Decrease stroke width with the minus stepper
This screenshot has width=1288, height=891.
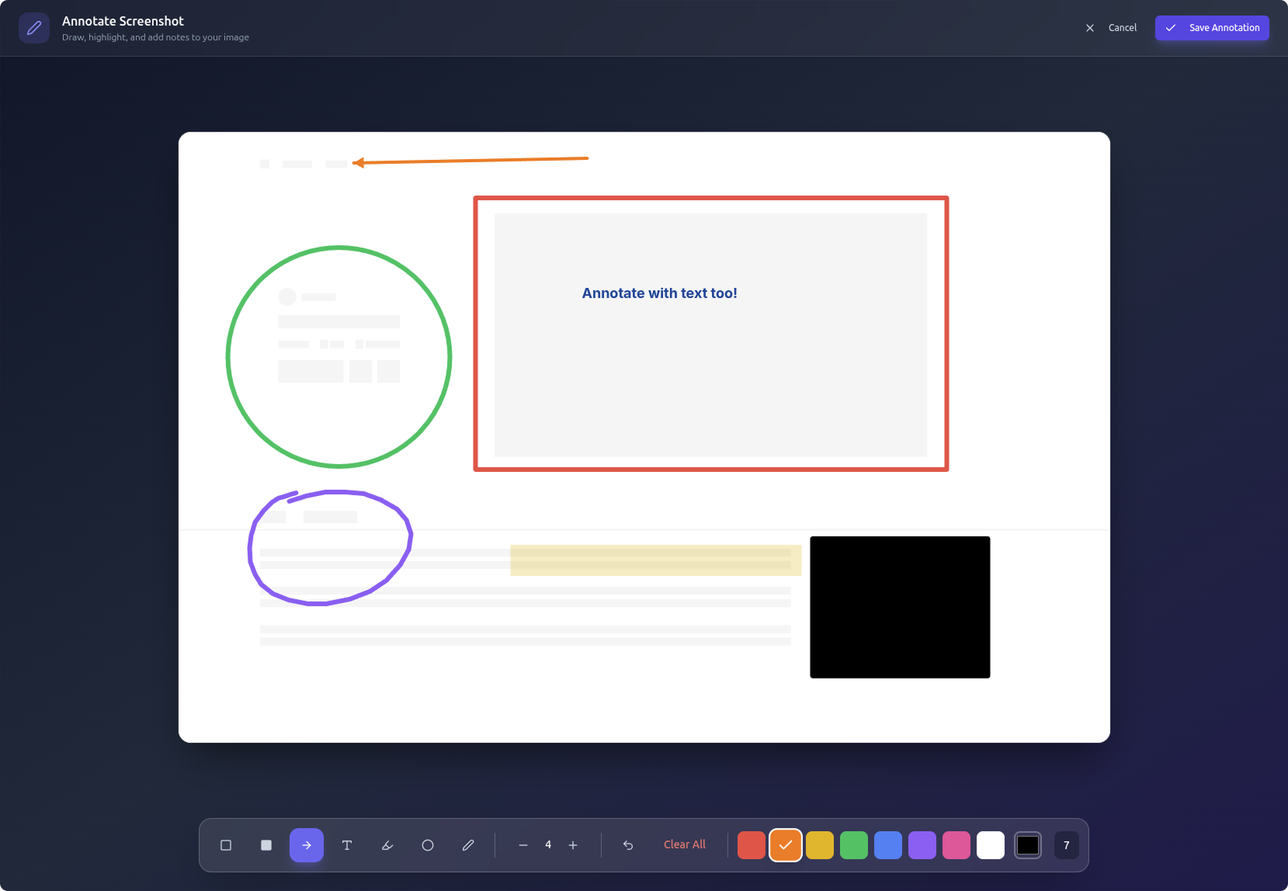(x=522, y=845)
